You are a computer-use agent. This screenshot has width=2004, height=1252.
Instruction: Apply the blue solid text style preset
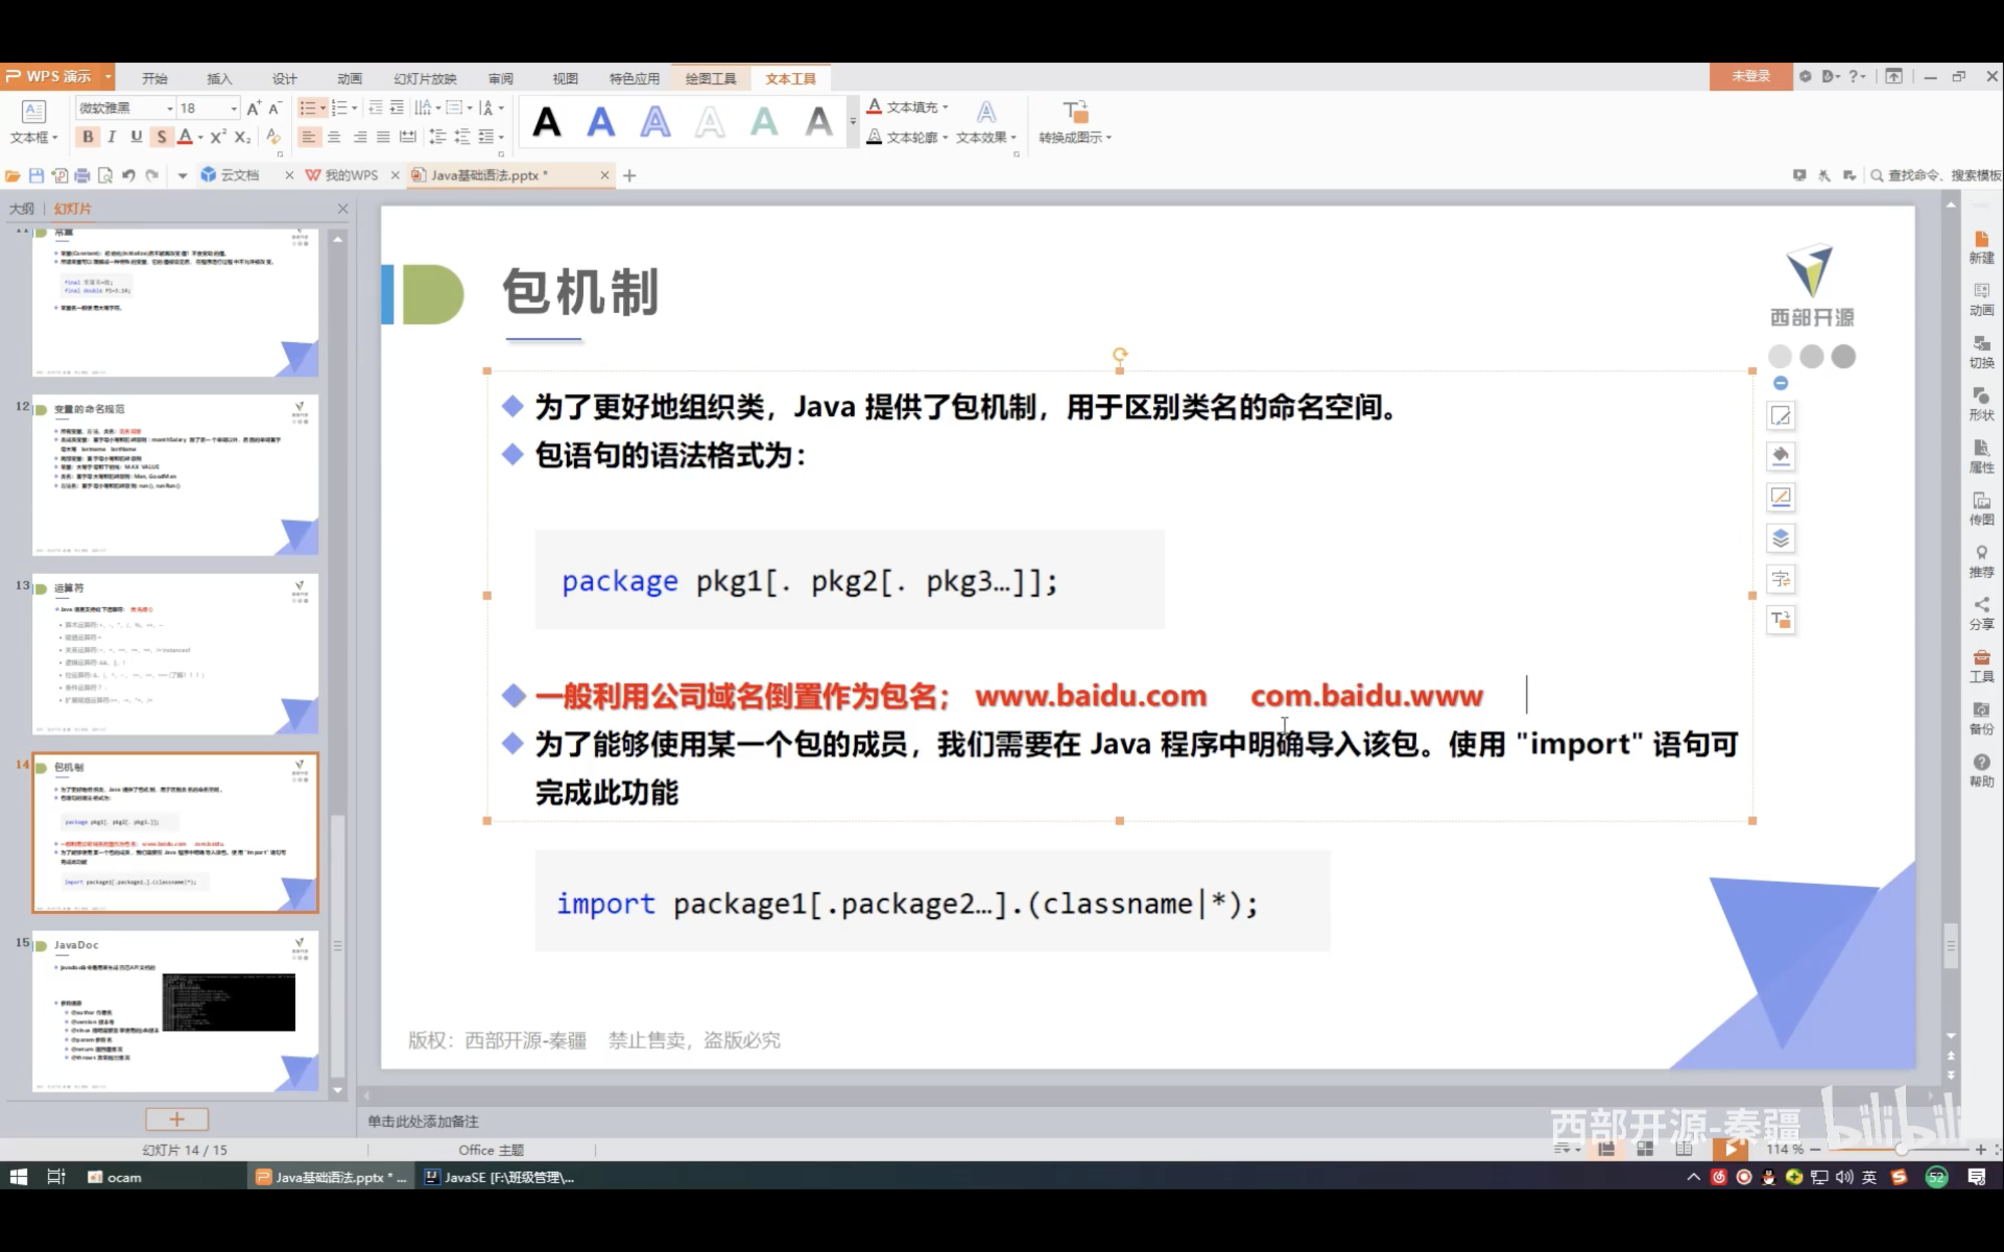(x=601, y=122)
